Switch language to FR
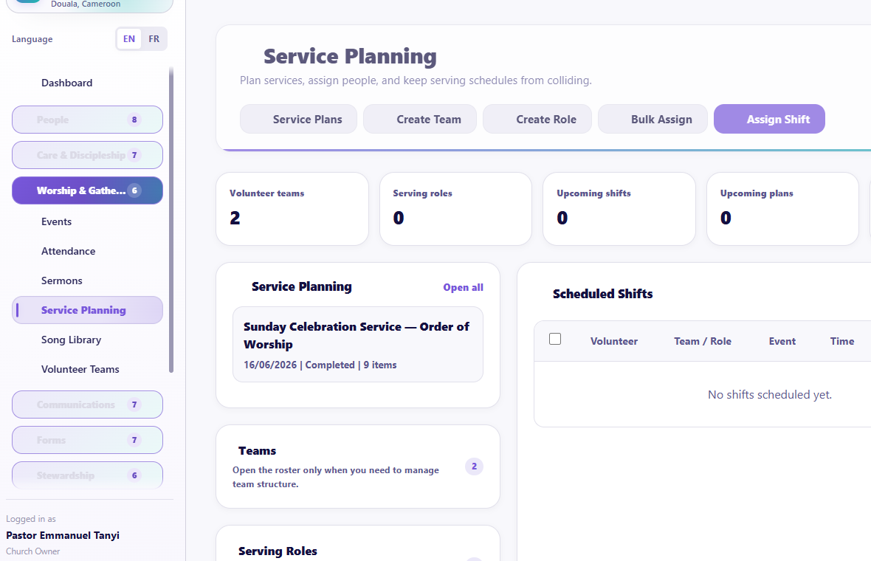 pyautogui.click(x=154, y=39)
